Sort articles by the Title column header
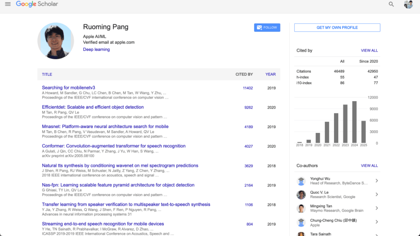Screen dimensions: 420x236 tap(47, 74)
